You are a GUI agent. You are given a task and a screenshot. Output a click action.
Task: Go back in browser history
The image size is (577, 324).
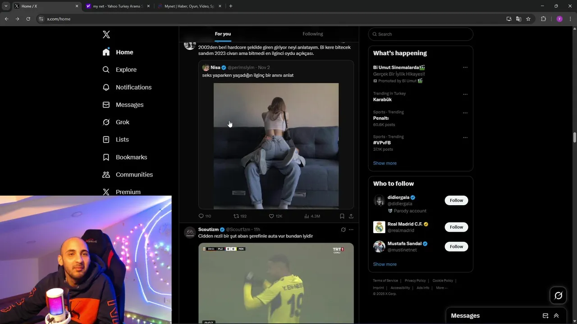point(6,19)
